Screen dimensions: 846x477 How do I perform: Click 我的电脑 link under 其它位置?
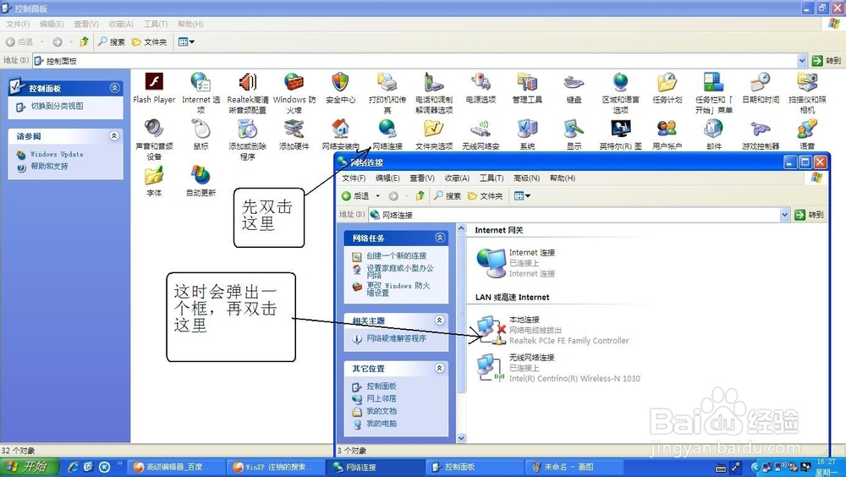click(x=381, y=424)
